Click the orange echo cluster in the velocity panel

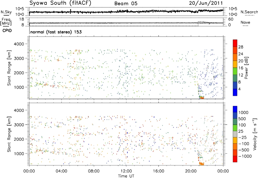(201, 164)
